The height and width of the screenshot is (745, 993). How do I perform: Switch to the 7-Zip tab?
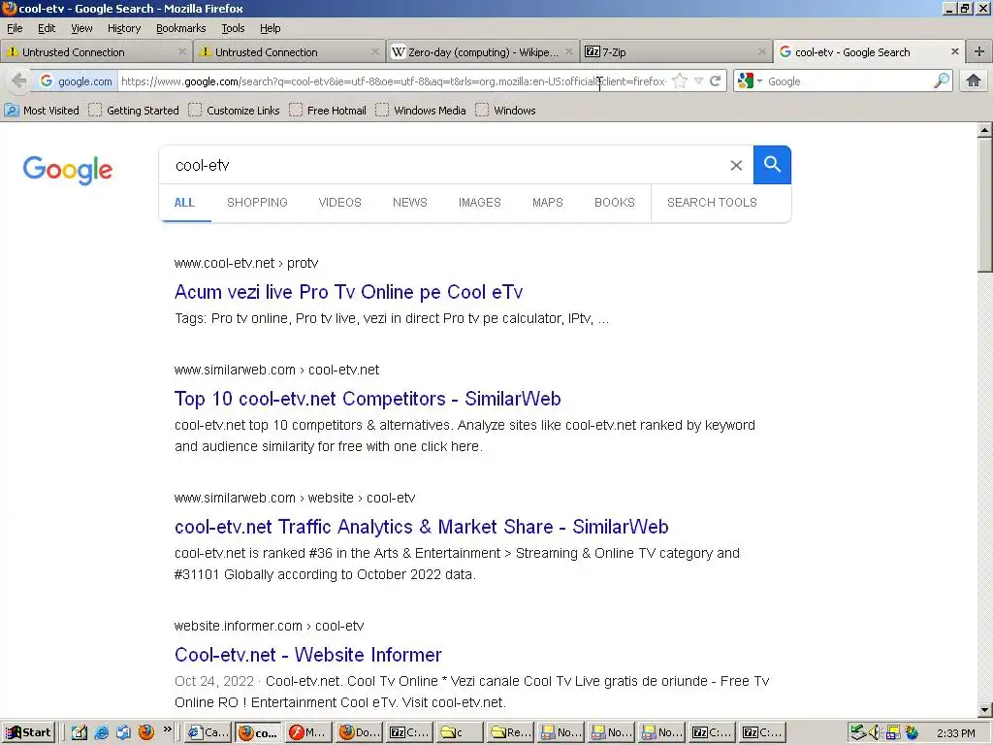click(675, 52)
